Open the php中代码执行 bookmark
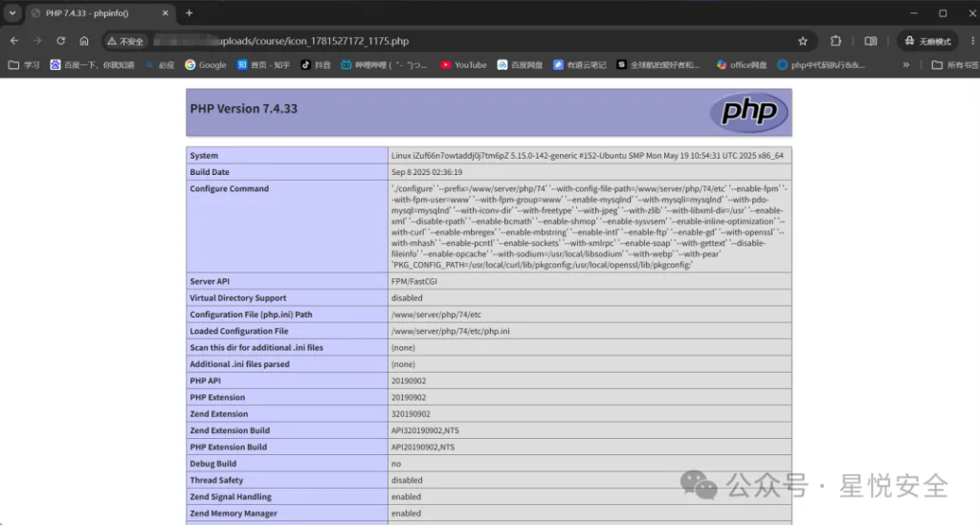 [821, 65]
